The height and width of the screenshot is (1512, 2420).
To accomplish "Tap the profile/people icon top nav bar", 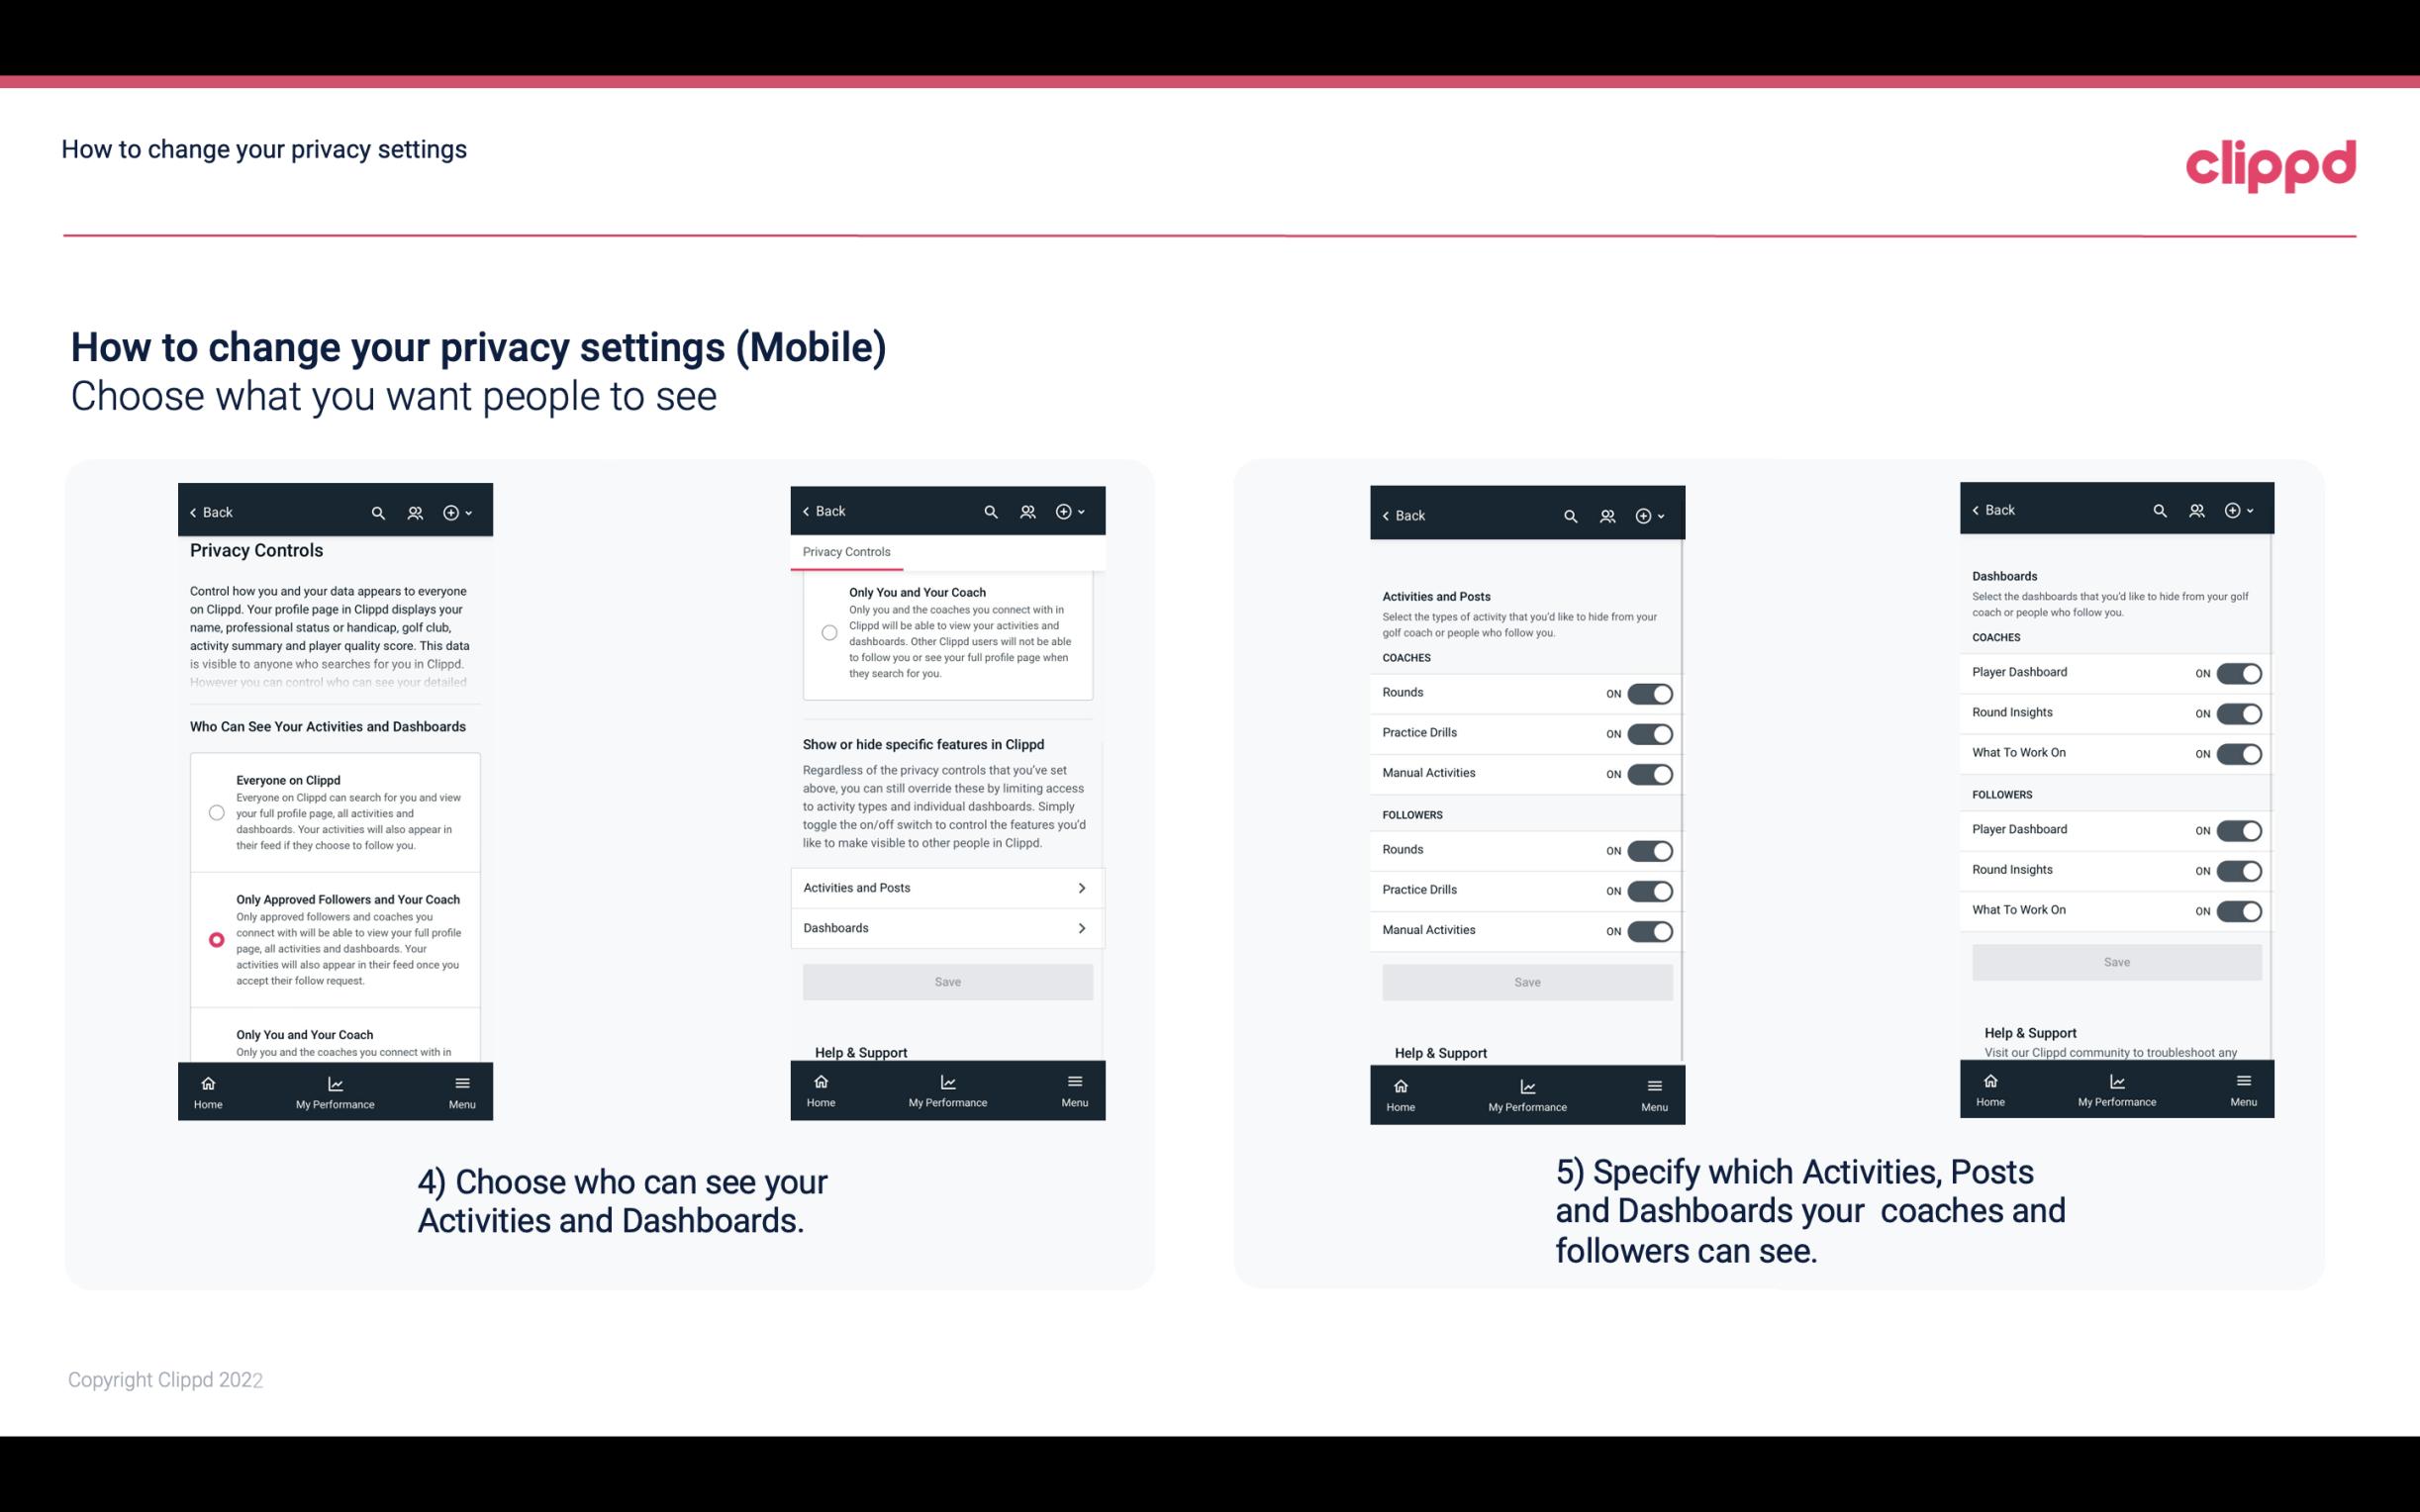I will point(413,513).
